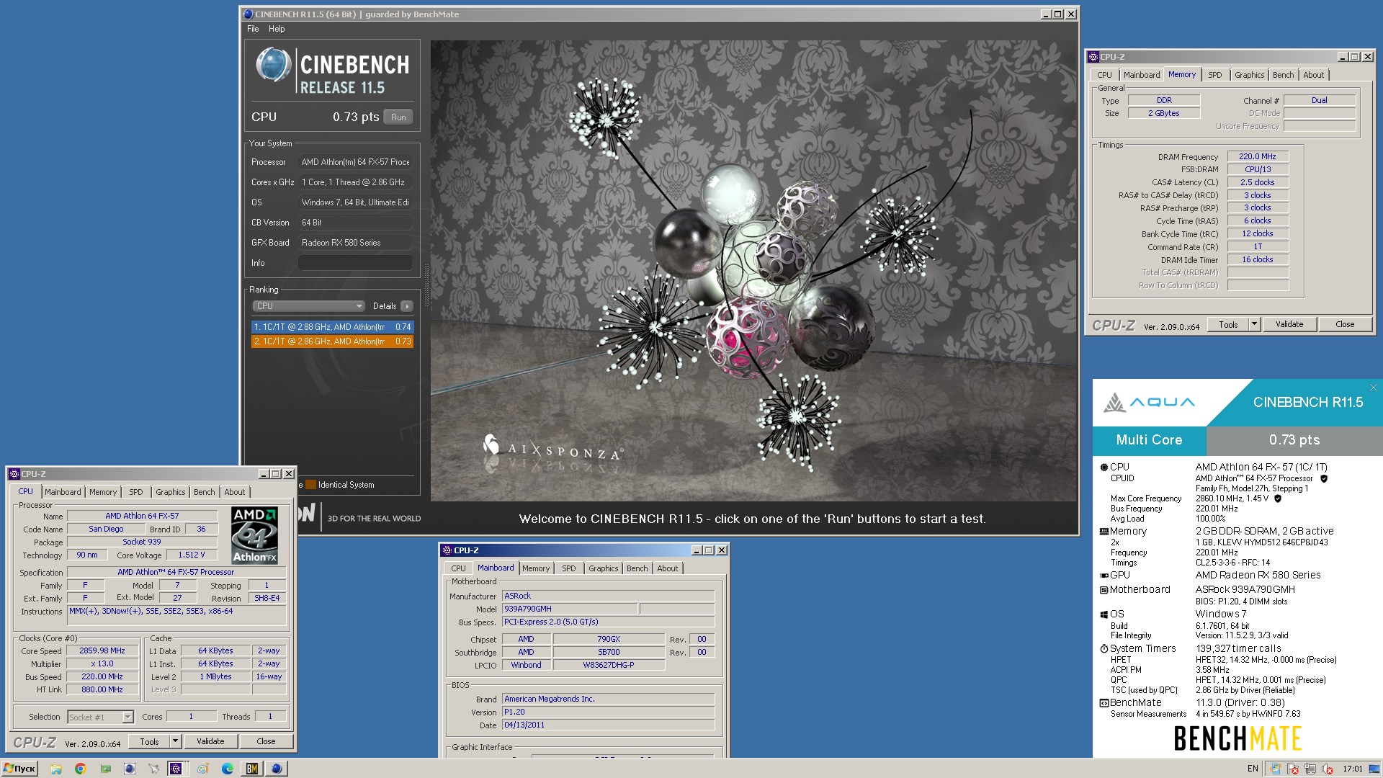Switch to Bench tab in CPU-Z CPU window

204,492
